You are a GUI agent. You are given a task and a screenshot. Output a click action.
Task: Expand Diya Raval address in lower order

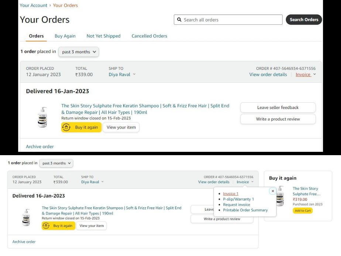92,182
